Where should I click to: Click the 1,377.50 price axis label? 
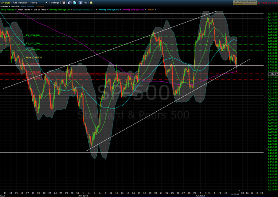click(x=273, y=13)
